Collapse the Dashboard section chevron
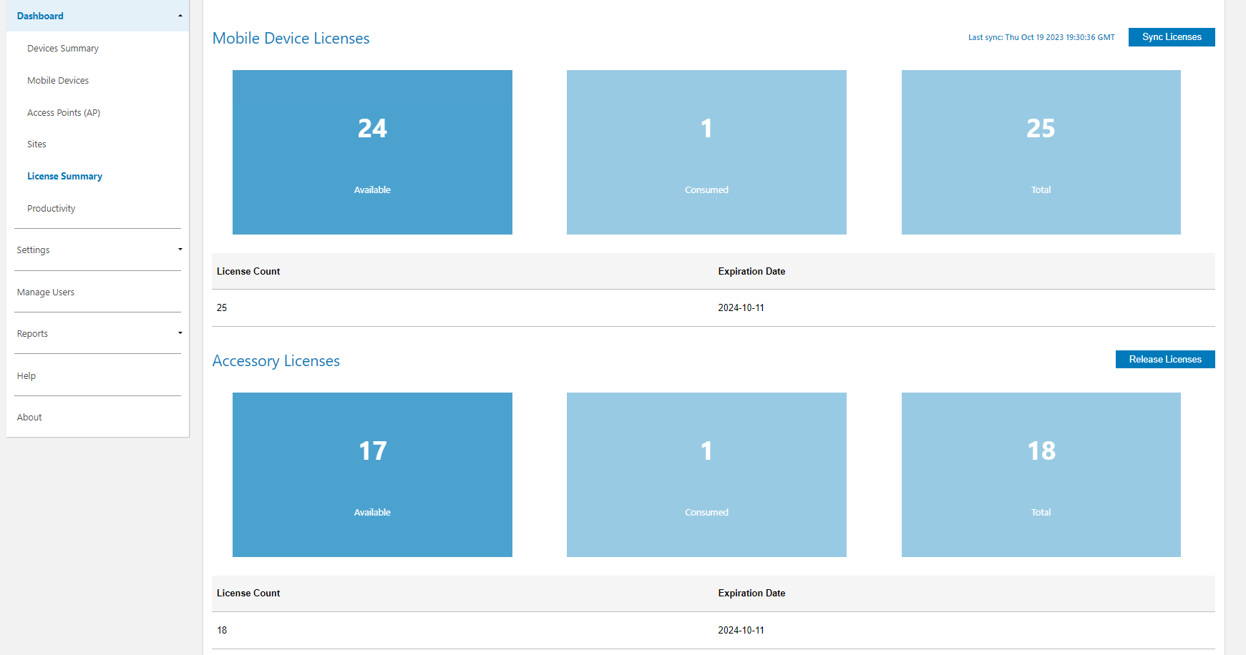 (180, 15)
